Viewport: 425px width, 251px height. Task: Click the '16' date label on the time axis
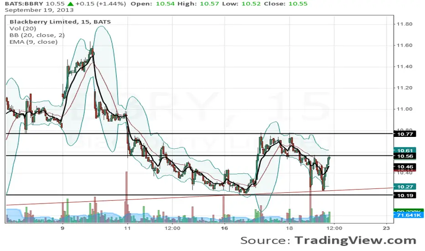pyautogui.click(x=224, y=228)
